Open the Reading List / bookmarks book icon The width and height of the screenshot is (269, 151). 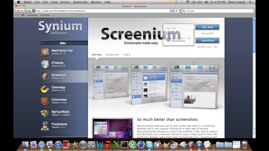pyautogui.click(x=17, y=15)
